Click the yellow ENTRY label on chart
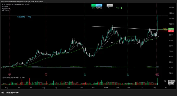 click(165, 29)
